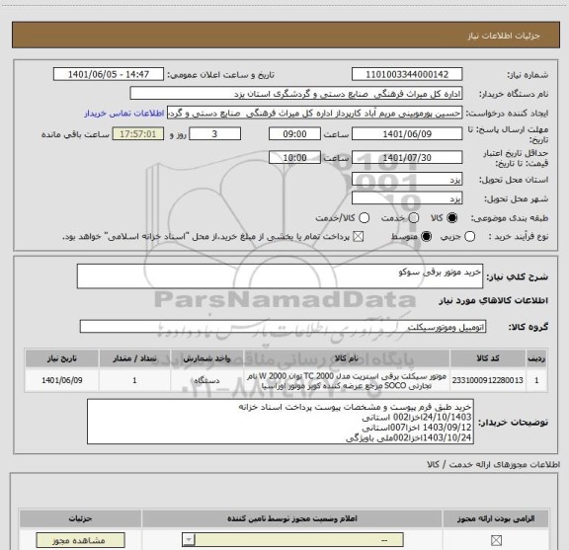Screen dimensions: 569x550
Task: Click the مشاهده مجوز button
Action: (80, 540)
